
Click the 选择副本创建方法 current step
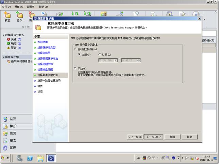(48, 75)
